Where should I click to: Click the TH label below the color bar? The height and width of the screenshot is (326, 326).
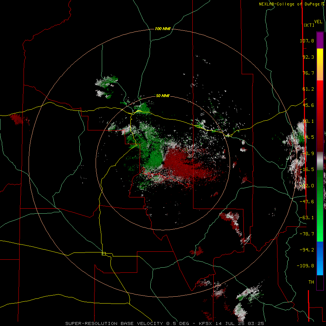point(311,282)
